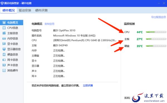The height and width of the screenshot is (103, 167).
Task: Click the 内存 row's 正在检测 status
Action: 59,50
